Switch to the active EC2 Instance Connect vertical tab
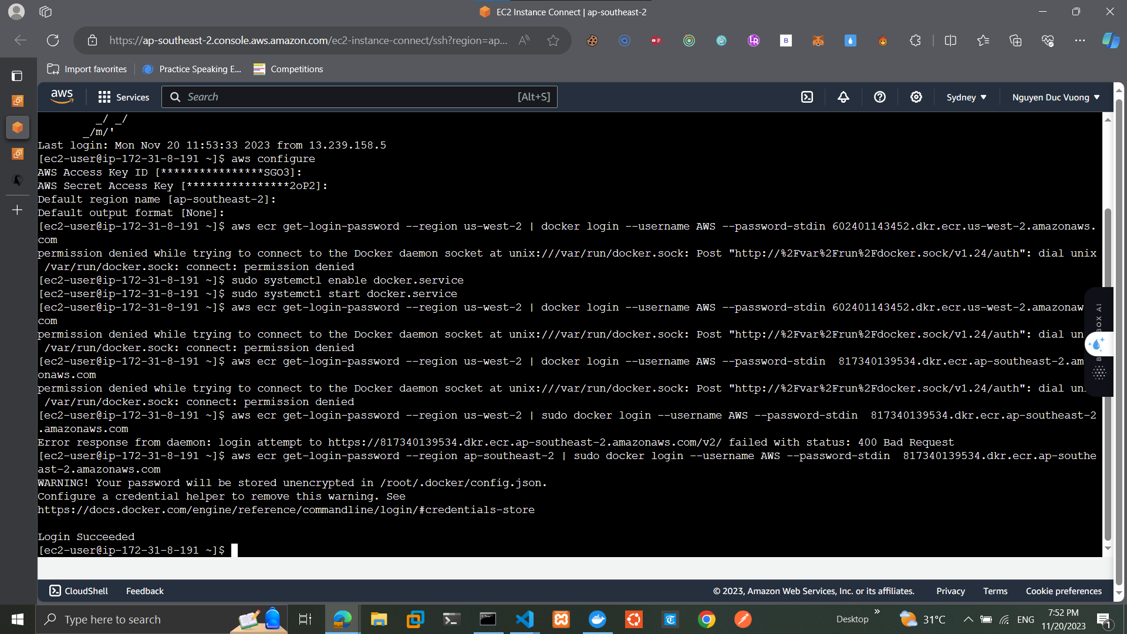 coord(18,127)
